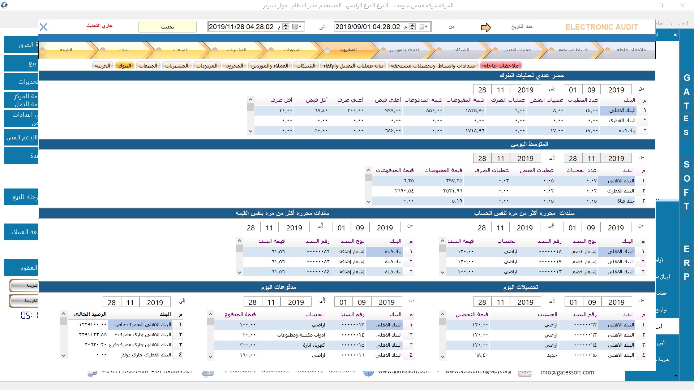Select the اقساط مستحقه chevron step
The height and width of the screenshot is (390, 694).
573,50
